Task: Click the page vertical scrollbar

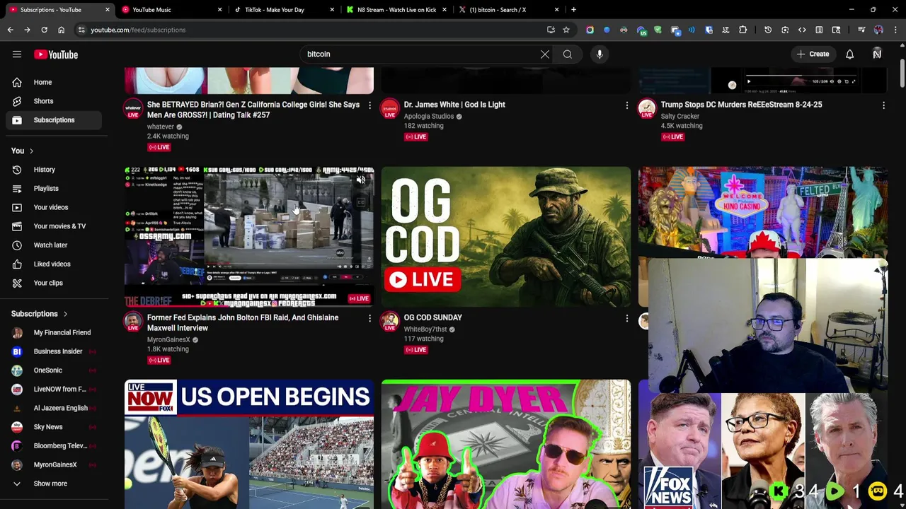Action: [902, 74]
